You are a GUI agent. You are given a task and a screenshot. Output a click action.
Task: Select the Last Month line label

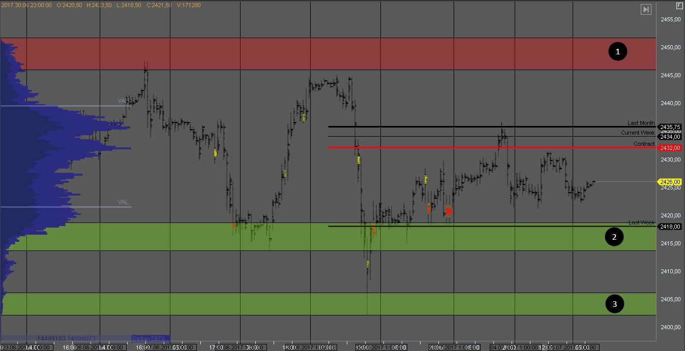point(641,123)
